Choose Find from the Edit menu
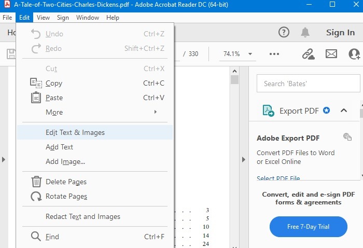The image size is (363, 248). [x=95, y=237]
